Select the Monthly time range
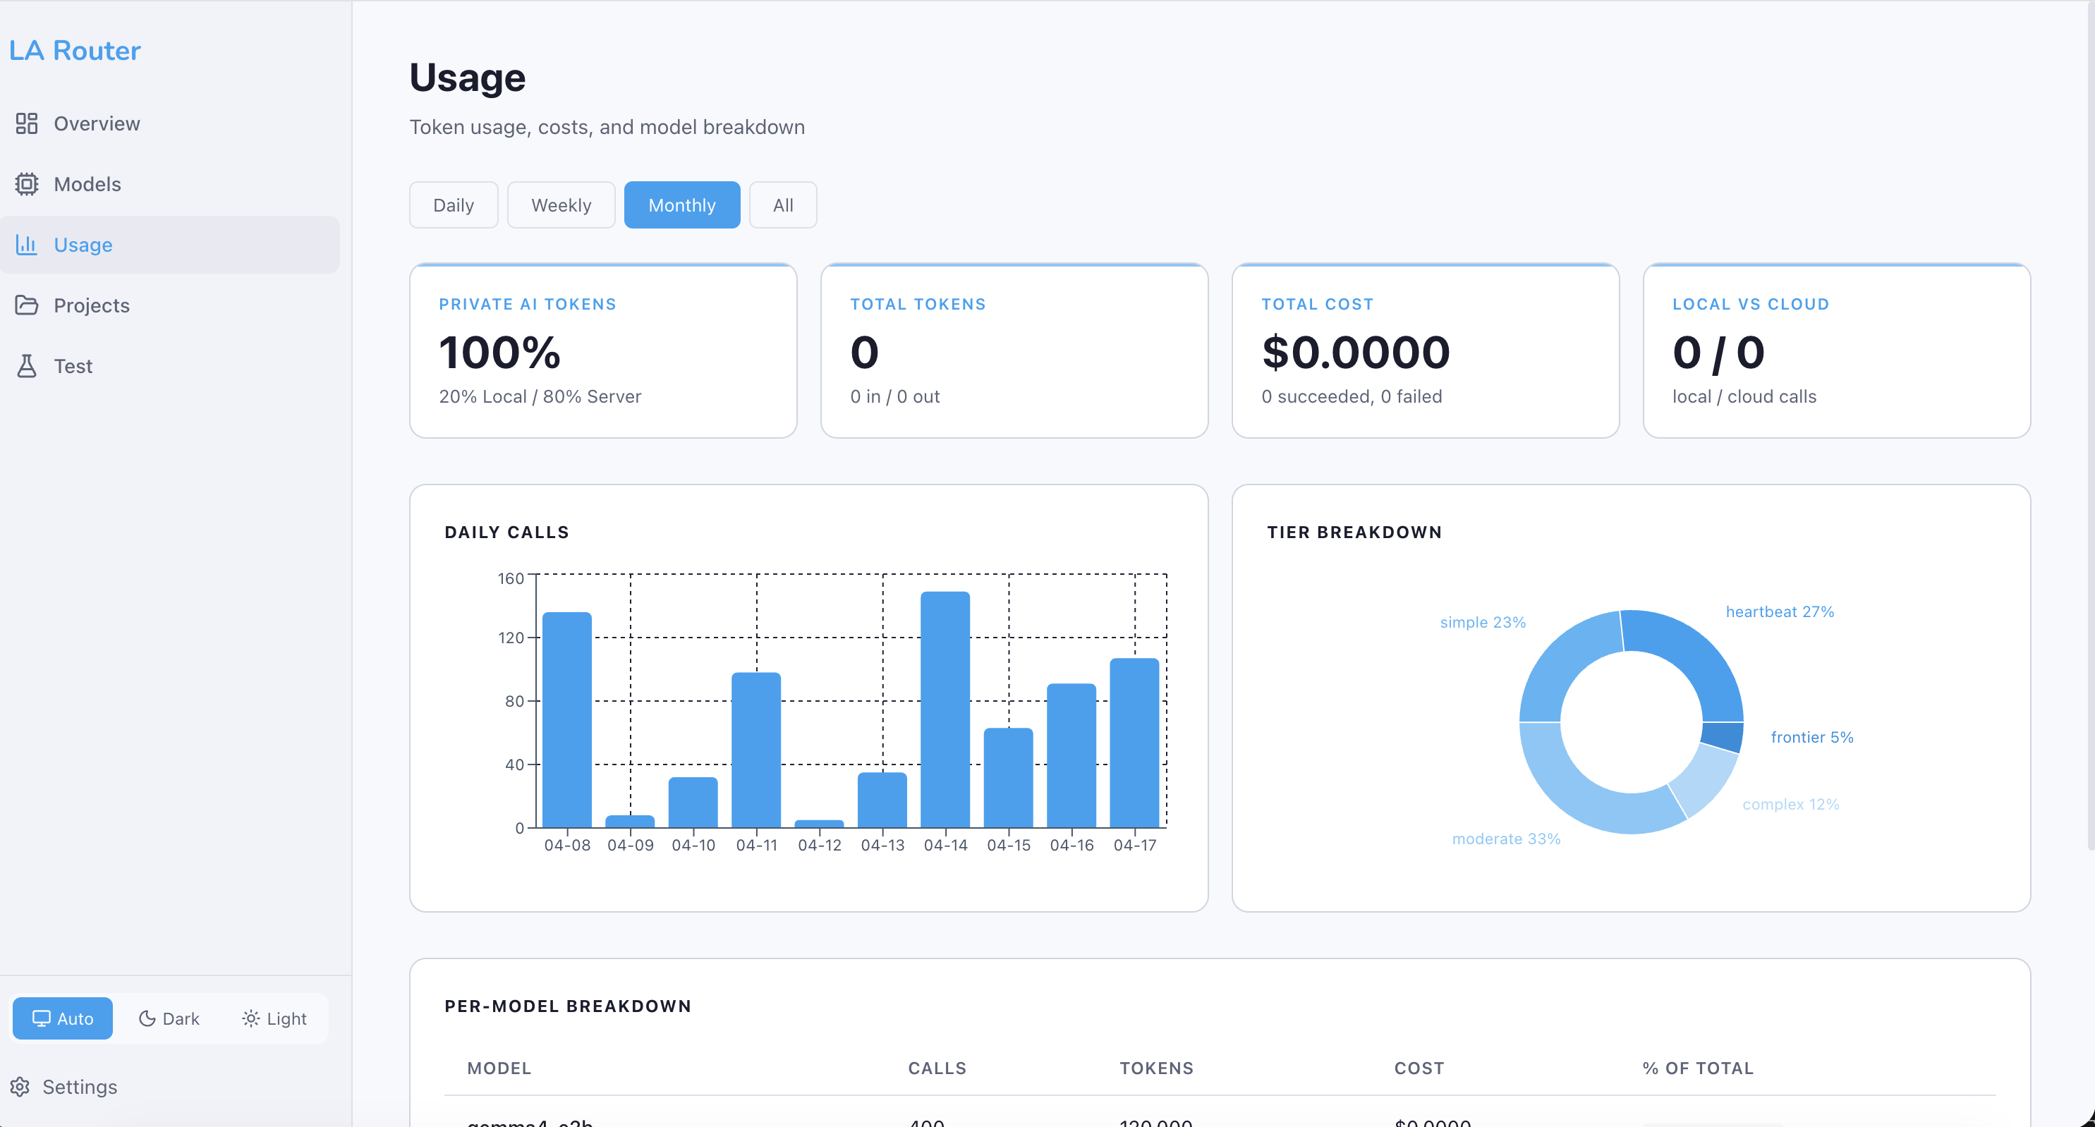Viewport: 2095px width, 1127px height. pyautogui.click(x=681, y=205)
